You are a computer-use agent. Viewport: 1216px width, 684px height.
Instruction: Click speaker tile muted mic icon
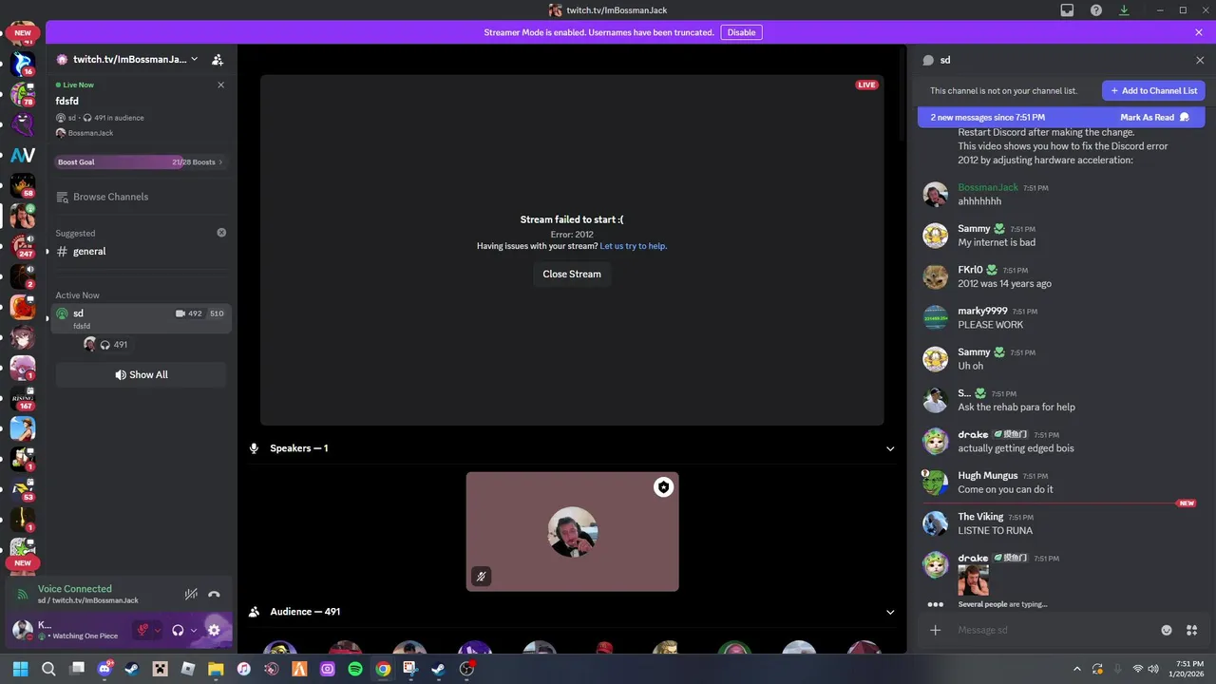pyautogui.click(x=482, y=576)
